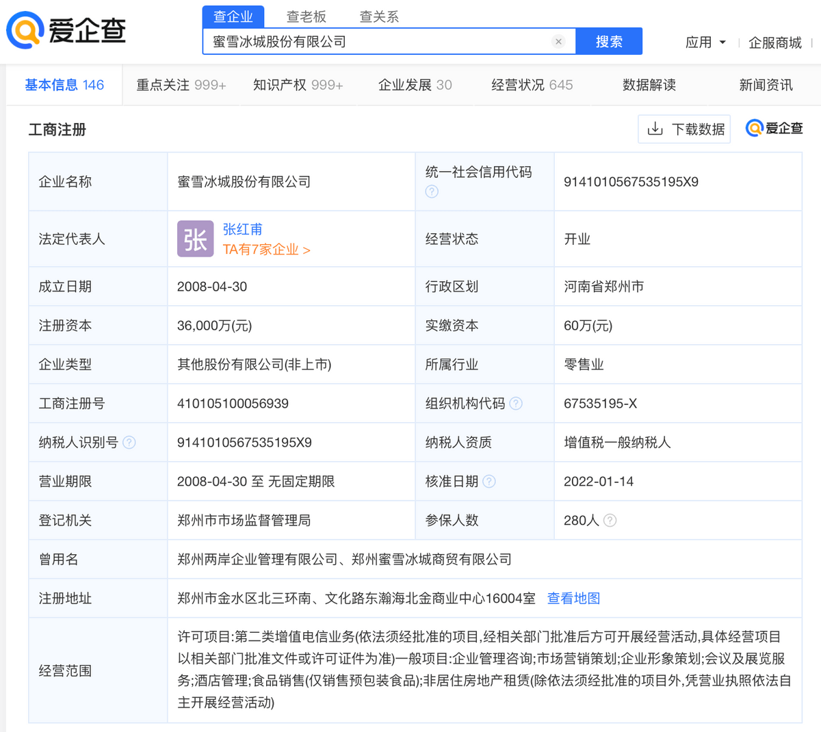821x732 pixels.
Task: Click the help icon next to 核准日期
Action: [x=488, y=482]
